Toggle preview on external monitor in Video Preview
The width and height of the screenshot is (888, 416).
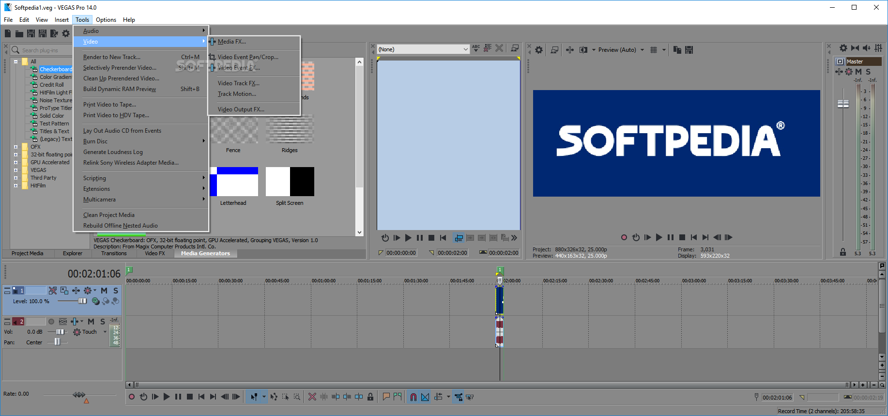pyautogui.click(x=554, y=49)
